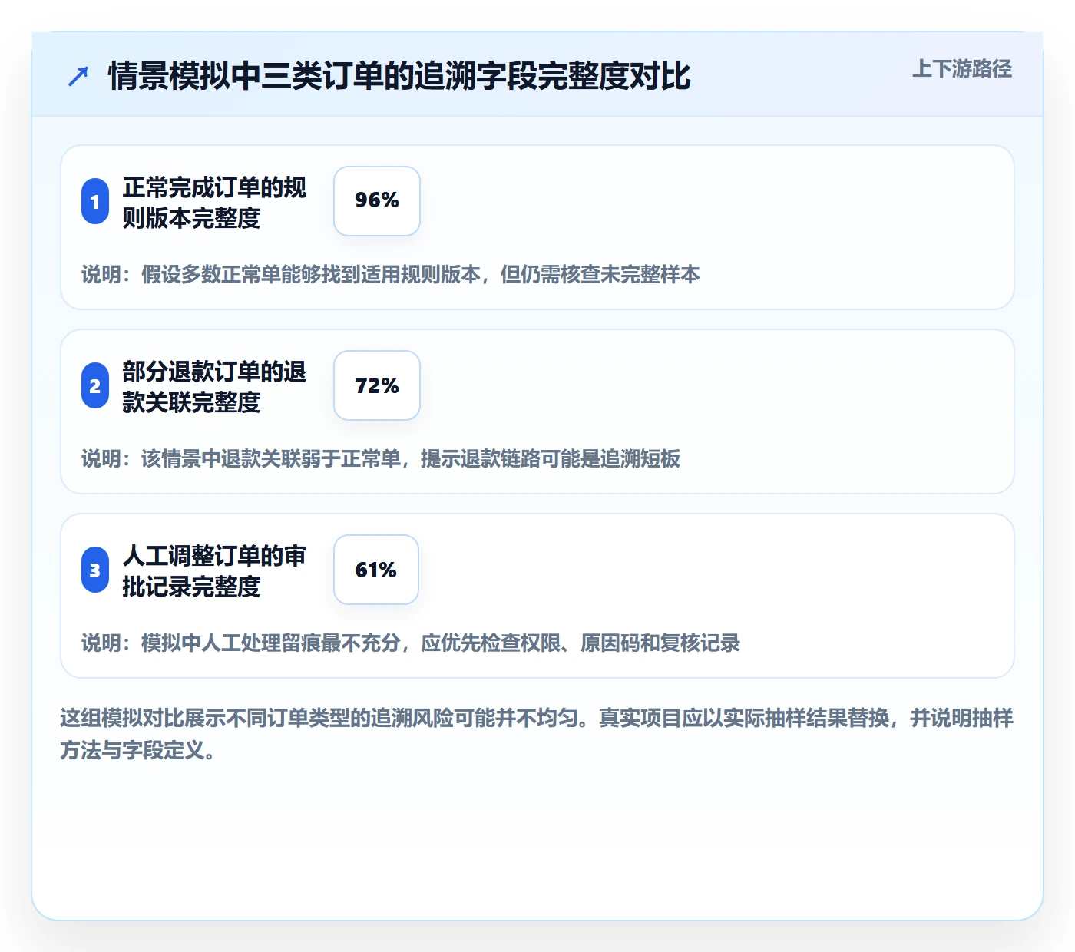Click the note 该情景中退款关联弱于正常单

click(381, 458)
